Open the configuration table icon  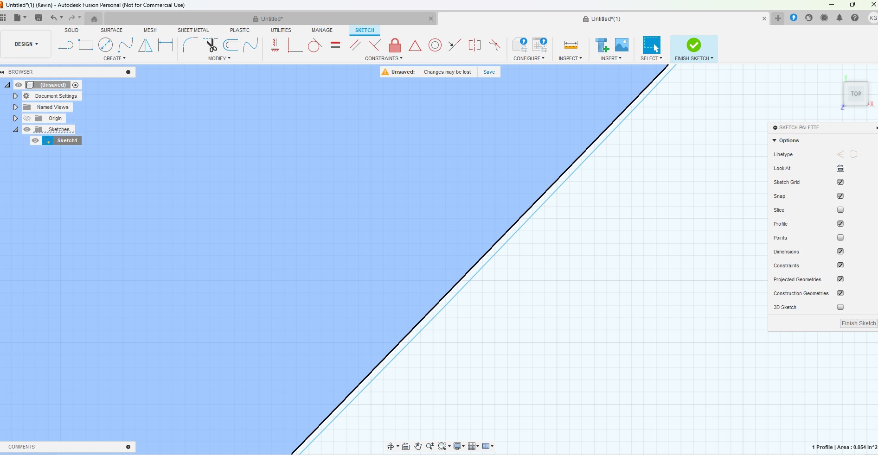coord(540,45)
